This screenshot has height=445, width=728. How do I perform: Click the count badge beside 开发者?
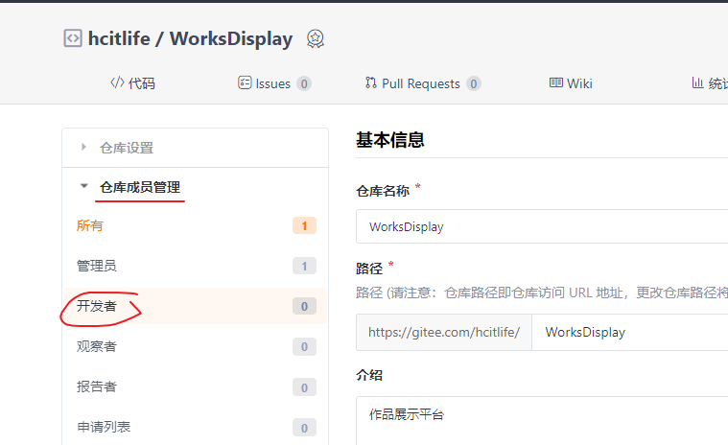[304, 306]
